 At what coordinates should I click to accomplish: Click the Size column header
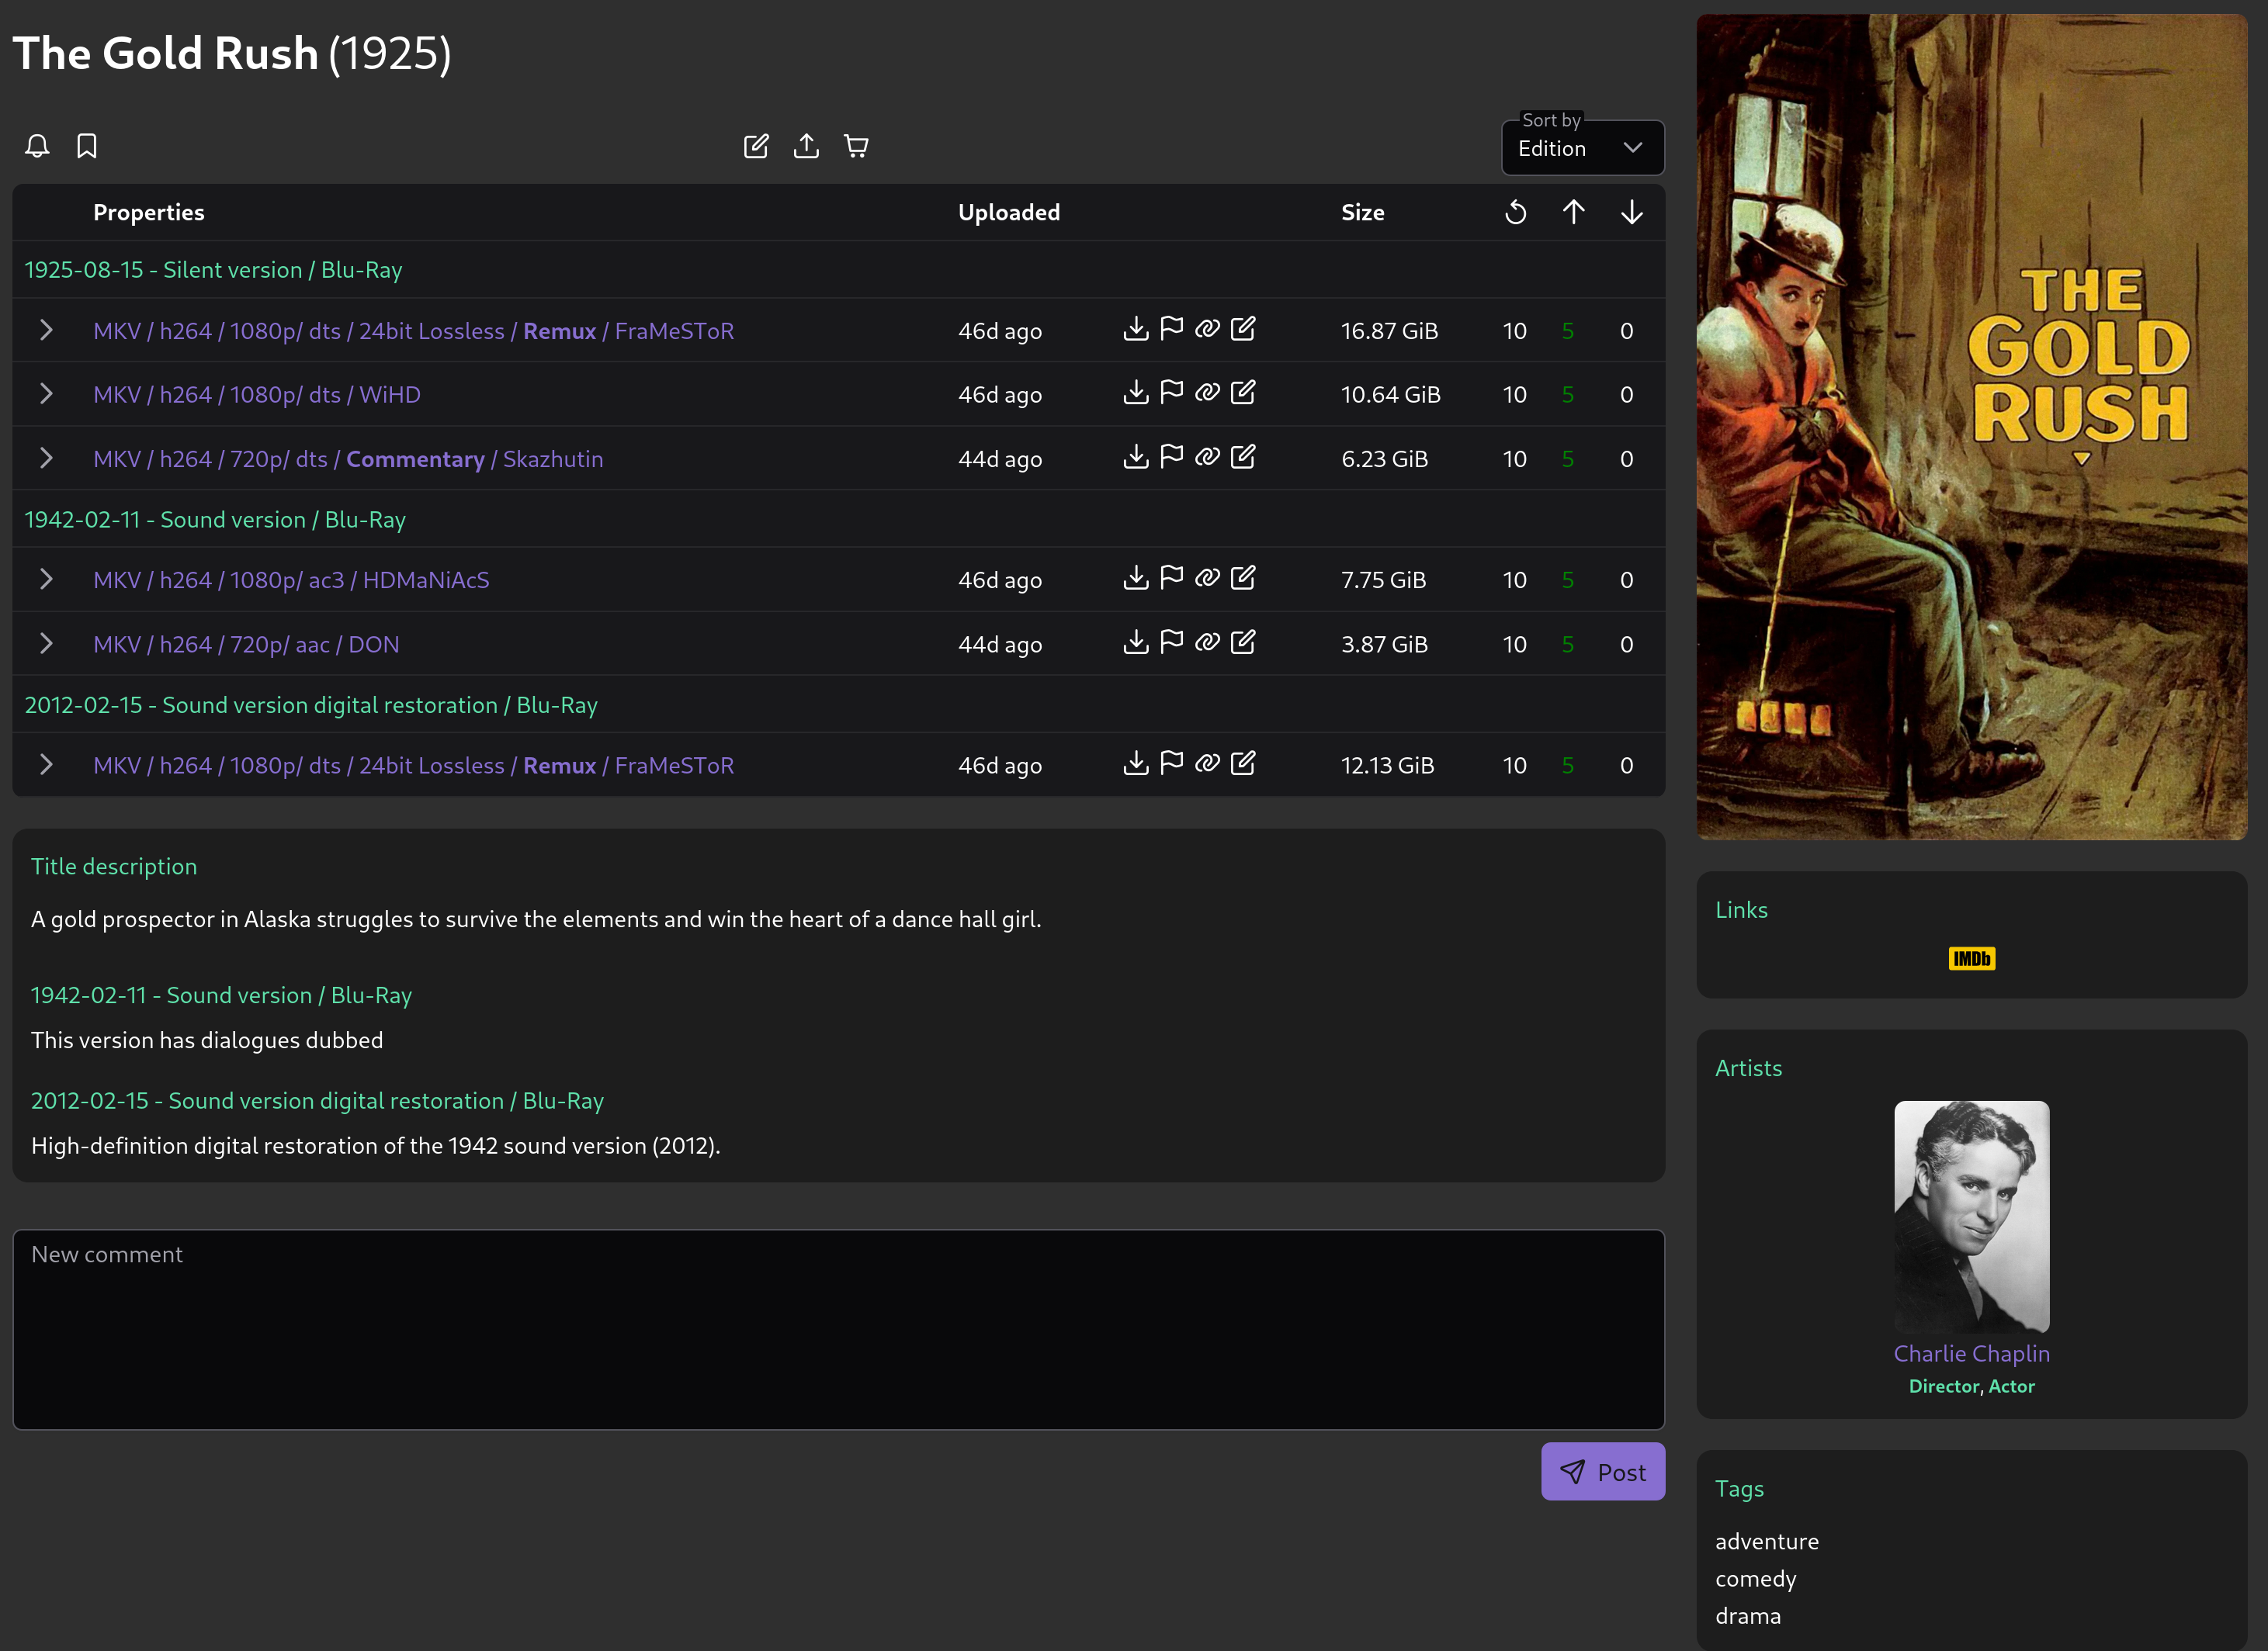(1363, 212)
